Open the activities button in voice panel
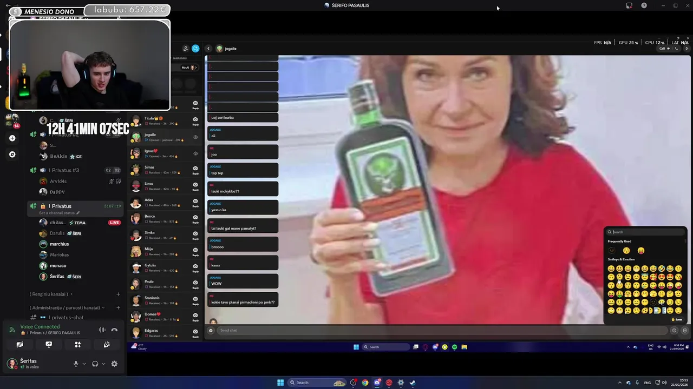693x389 pixels. pyautogui.click(x=77, y=344)
